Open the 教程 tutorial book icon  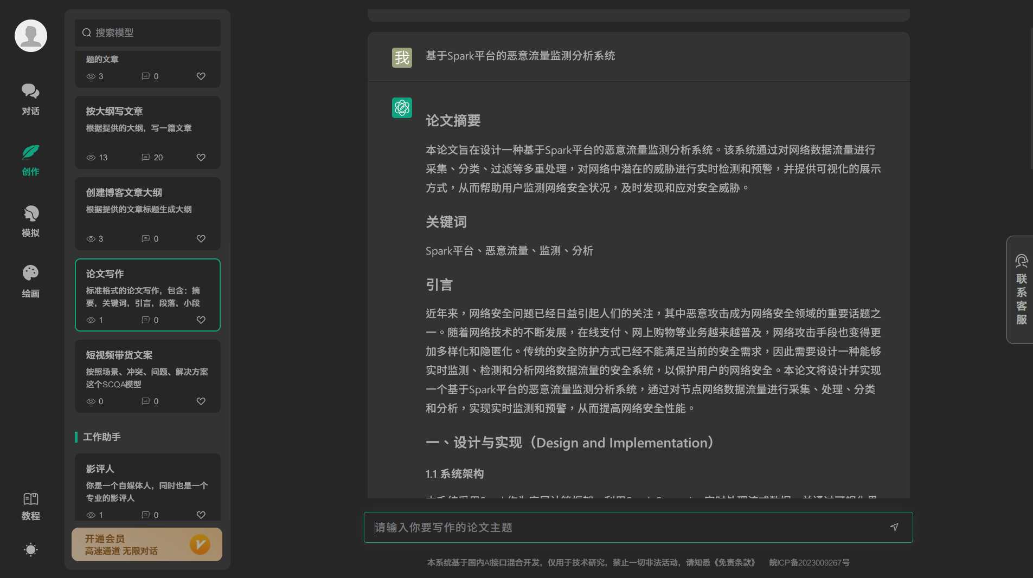[30, 499]
